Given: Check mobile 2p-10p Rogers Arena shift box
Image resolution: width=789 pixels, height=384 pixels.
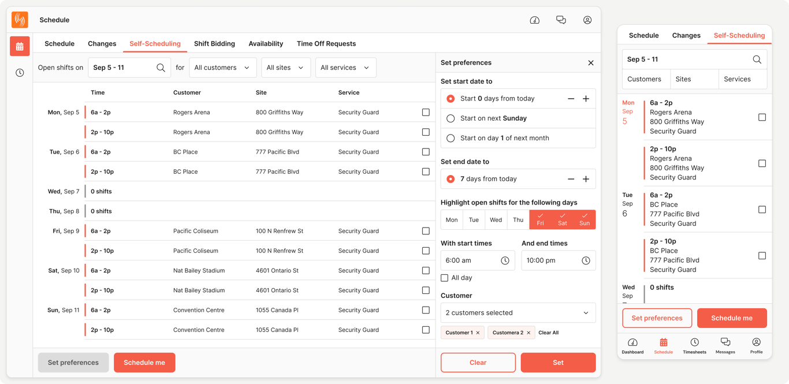Looking at the screenshot, I should [762, 163].
